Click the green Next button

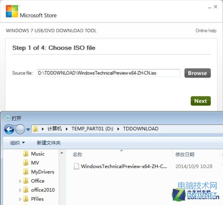(201, 101)
